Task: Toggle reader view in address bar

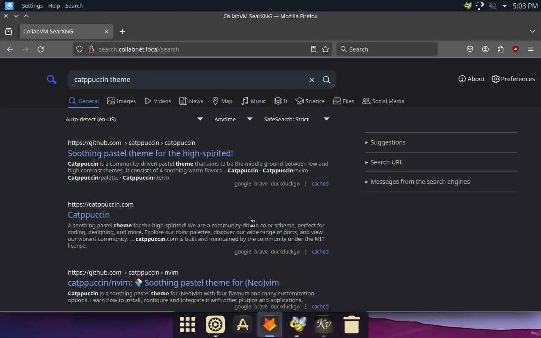Action: [314, 49]
